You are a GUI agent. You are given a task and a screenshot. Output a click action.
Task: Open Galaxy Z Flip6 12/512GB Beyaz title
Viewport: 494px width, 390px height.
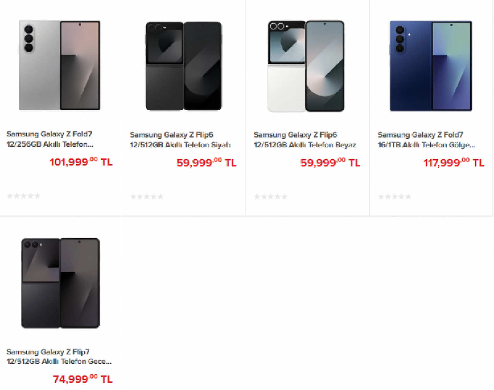click(305, 140)
